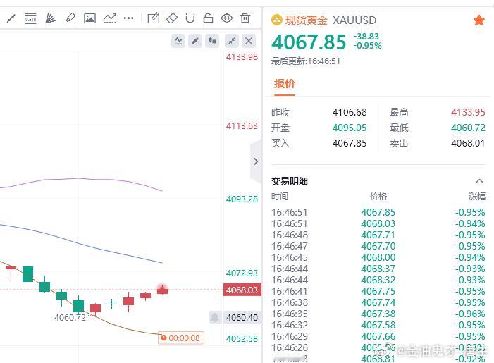Click the 价格 column header
The height and width of the screenshot is (363, 494).
point(378,197)
